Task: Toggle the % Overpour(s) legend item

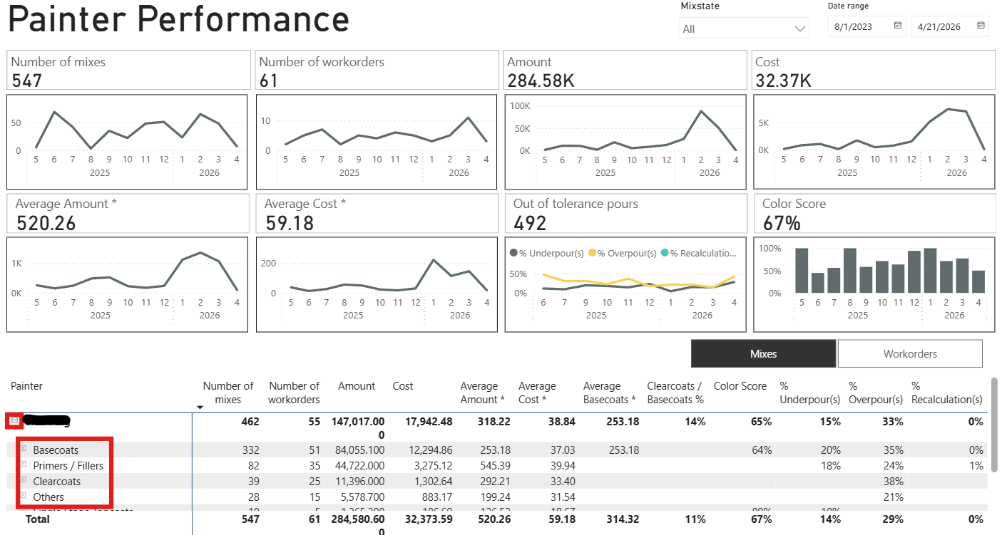Action: tap(623, 253)
